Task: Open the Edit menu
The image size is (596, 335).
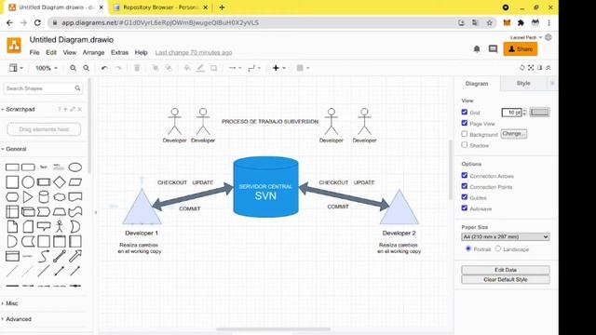Action: [51, 52]
